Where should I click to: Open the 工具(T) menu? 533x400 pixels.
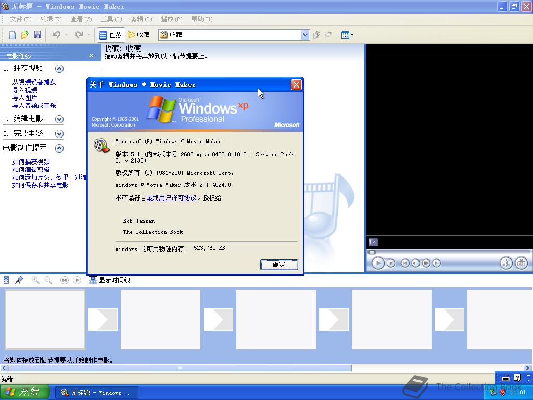point(111,19)
